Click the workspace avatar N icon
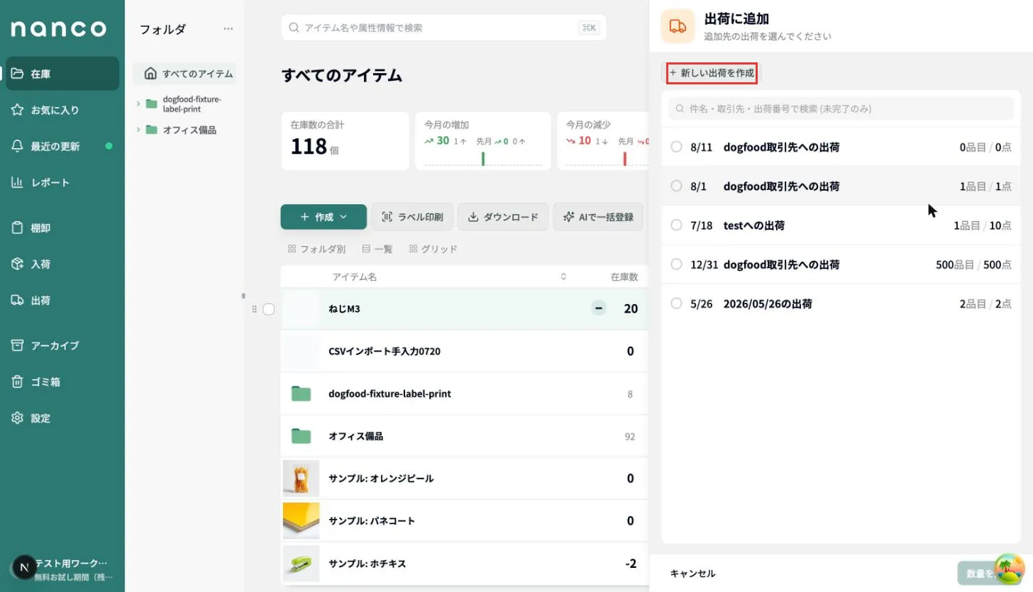The height and width of the screenshot is (592, 1033). (25, 567)
